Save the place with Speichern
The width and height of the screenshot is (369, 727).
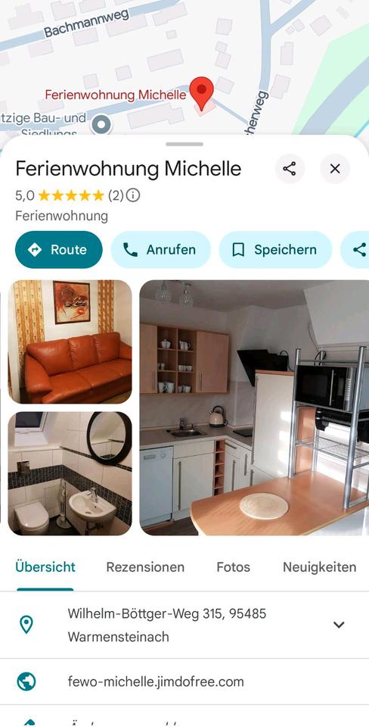click(275, 249)
